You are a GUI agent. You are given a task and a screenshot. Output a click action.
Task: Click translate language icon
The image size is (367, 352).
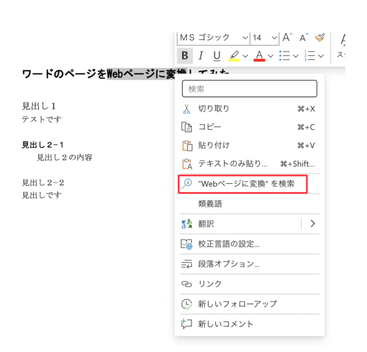[186, 224]
